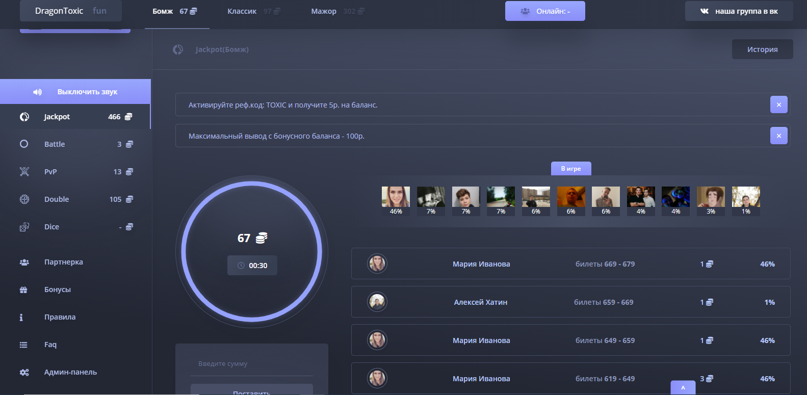
Task: Open the Jackpot game menu item
Action: tap(75, 117)
